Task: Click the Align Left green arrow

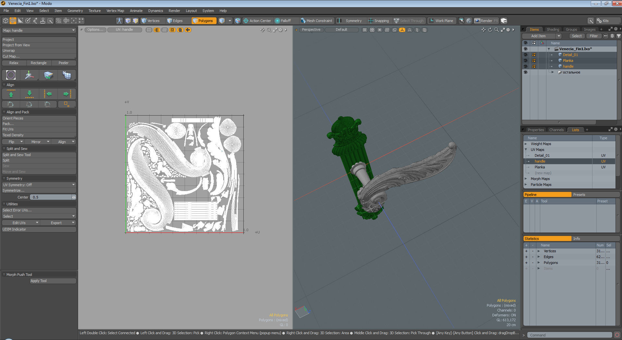Action: tap(48, 94)
